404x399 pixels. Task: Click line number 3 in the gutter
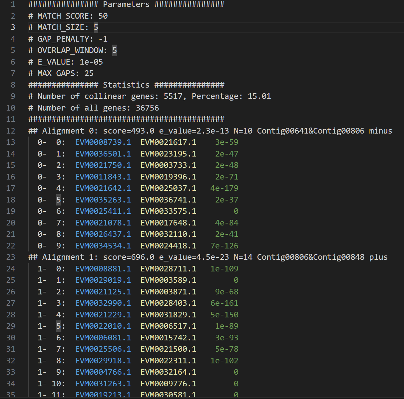click(13, 27)
